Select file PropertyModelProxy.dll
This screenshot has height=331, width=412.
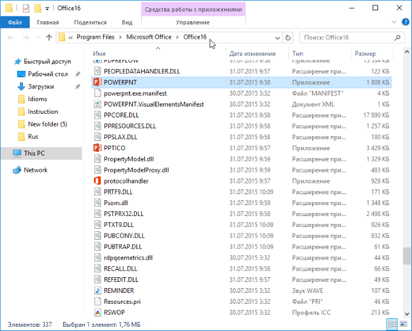point(136,170)
